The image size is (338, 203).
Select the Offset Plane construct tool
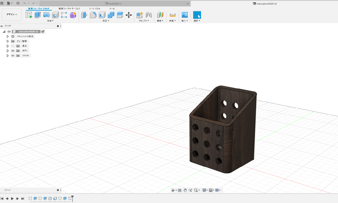(x=160, y=15)
